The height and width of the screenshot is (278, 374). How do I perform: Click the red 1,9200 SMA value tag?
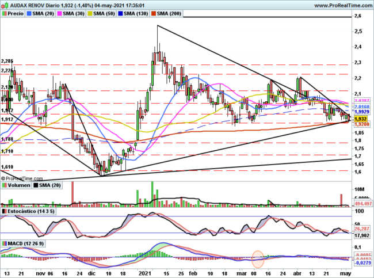tap(361, 124)
